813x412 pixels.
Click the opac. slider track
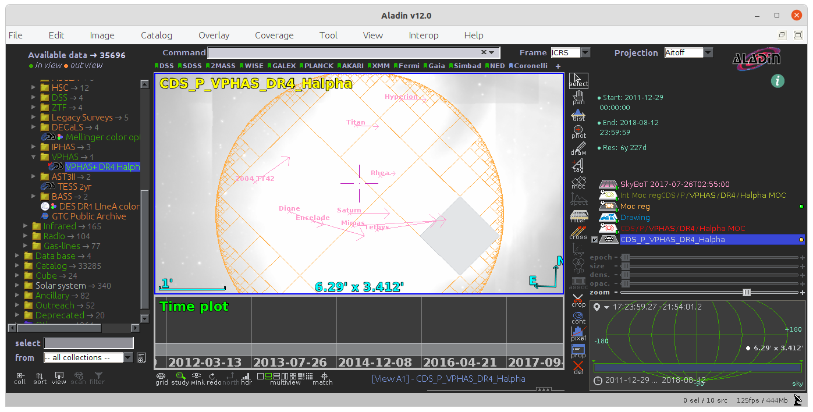[x=710, y=283]
